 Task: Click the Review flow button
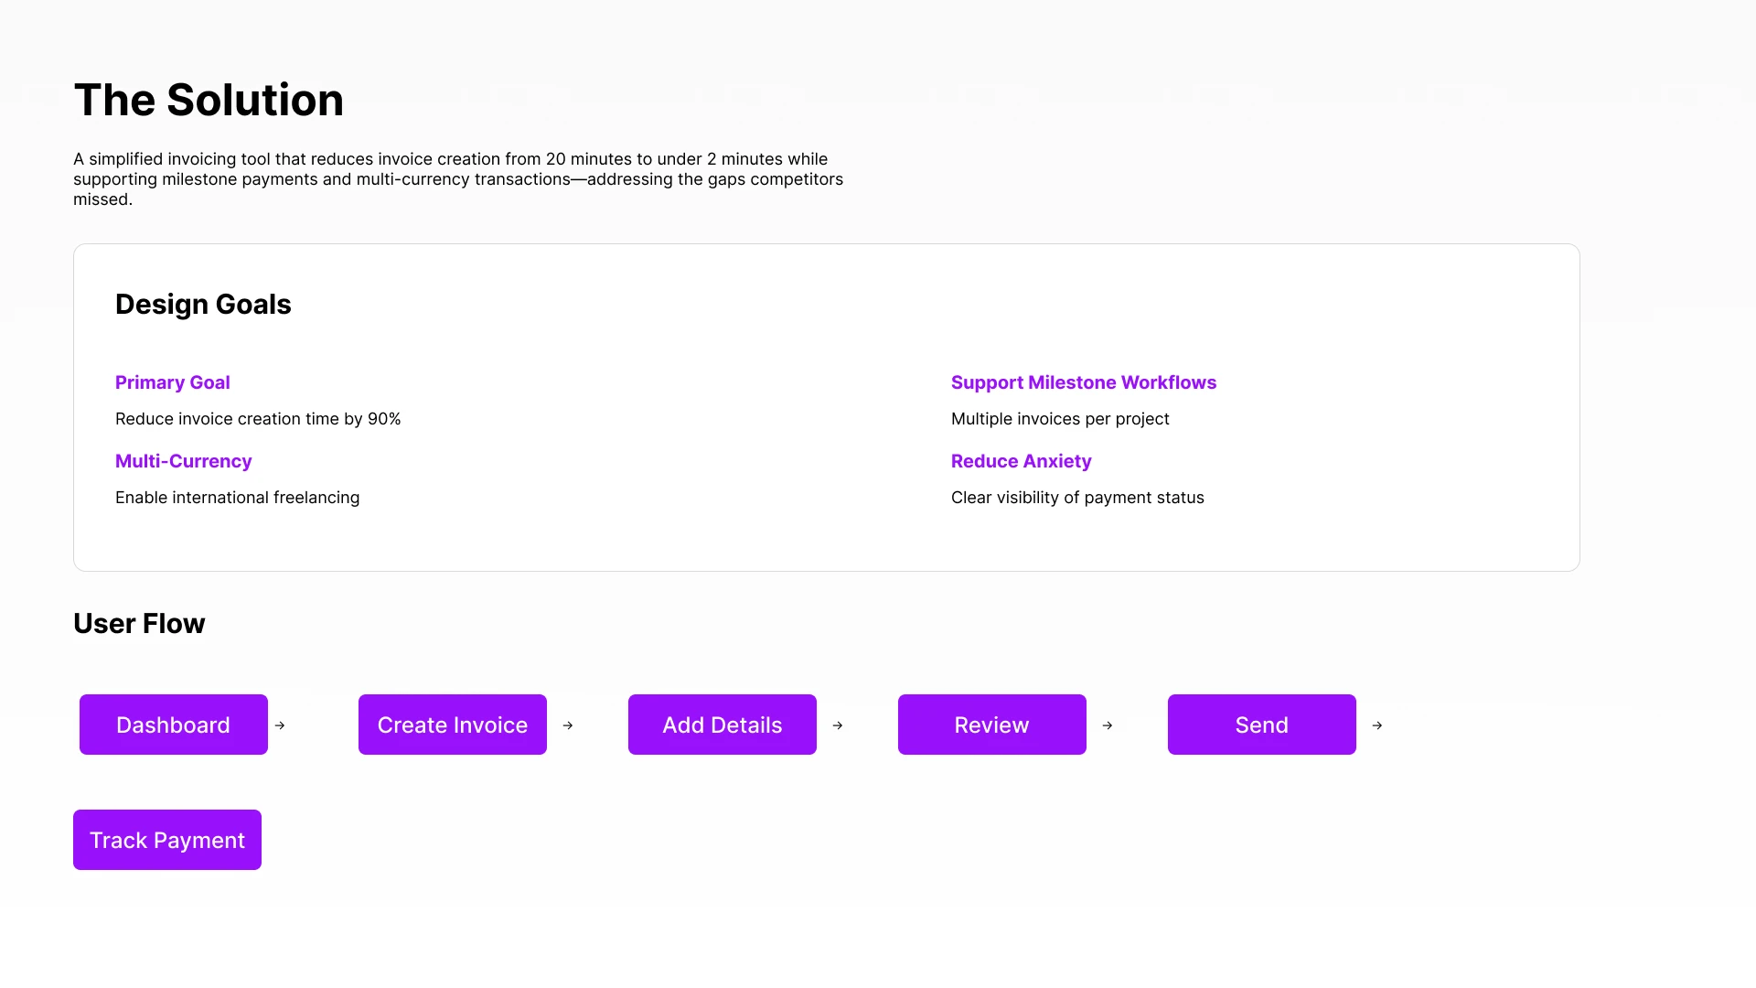(x=992, y=725)
